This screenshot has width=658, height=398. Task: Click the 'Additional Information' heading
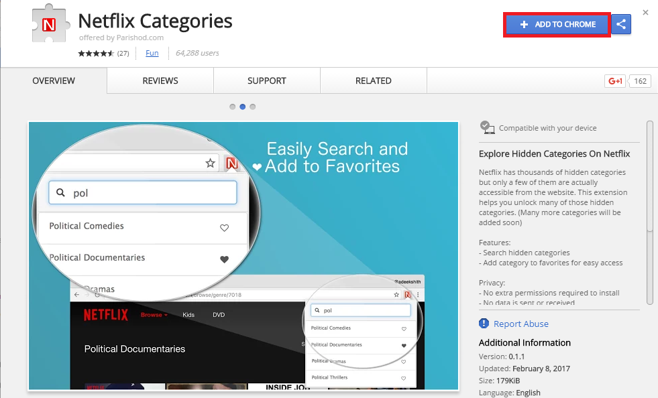[525, 342]
